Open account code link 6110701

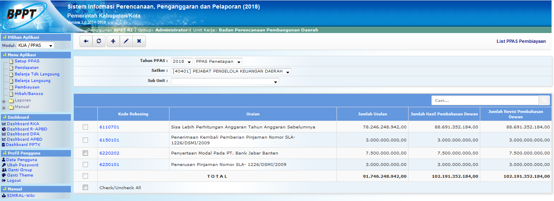point(109,127)
